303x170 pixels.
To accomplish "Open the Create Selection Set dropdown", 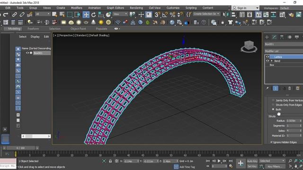I will pos(206,14).
